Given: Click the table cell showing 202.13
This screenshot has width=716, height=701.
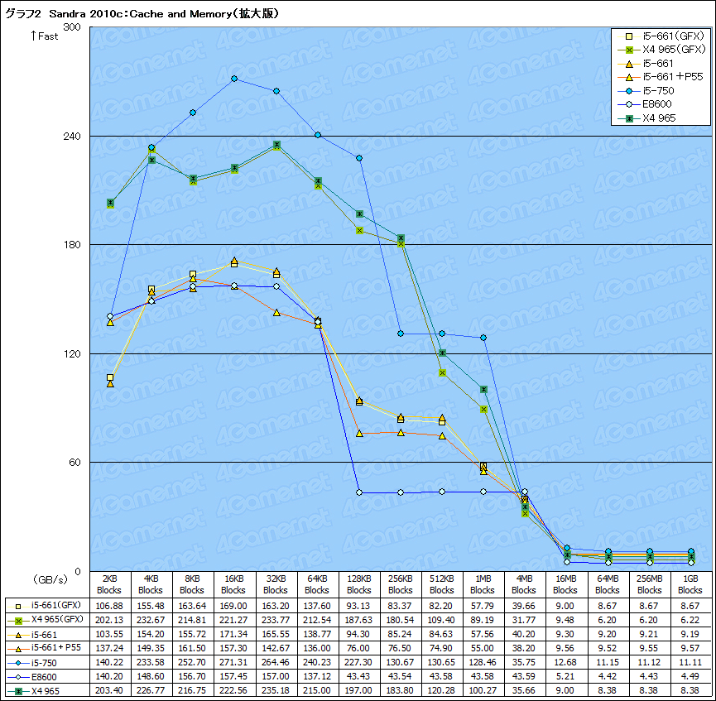Looking at the screenshot, I should [x=109, y=620].
